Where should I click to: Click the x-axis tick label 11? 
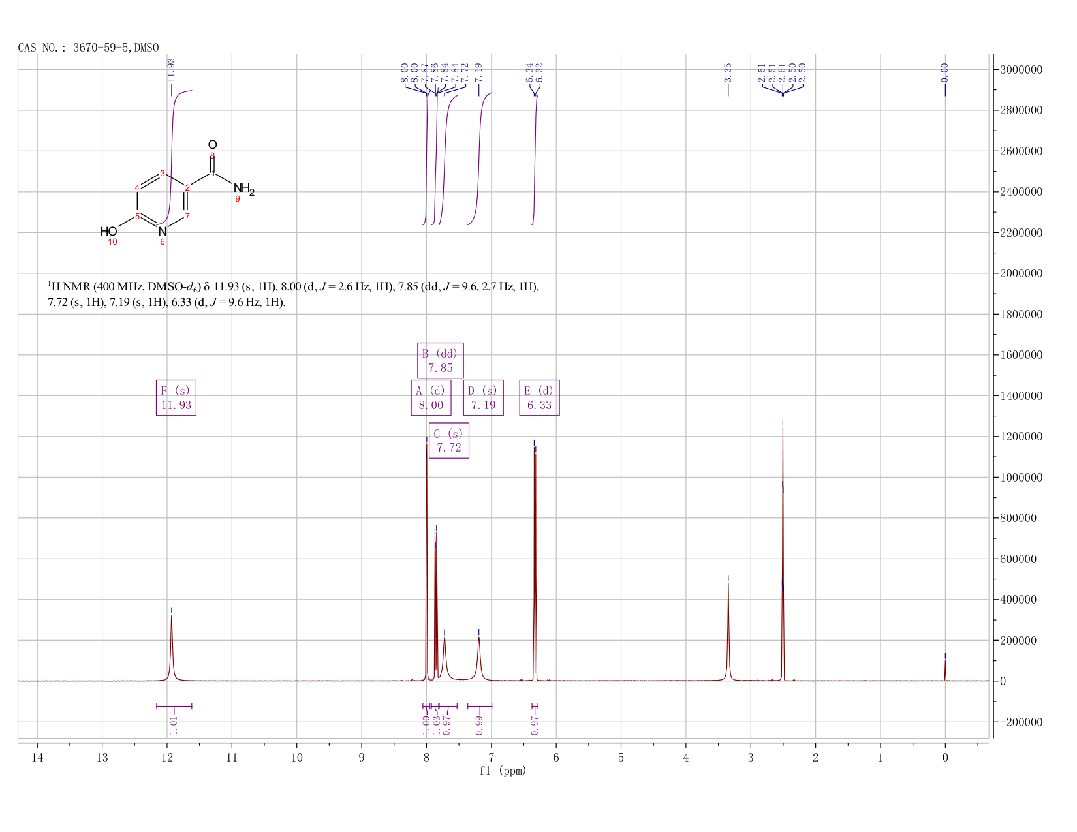(x=232, y=757)
